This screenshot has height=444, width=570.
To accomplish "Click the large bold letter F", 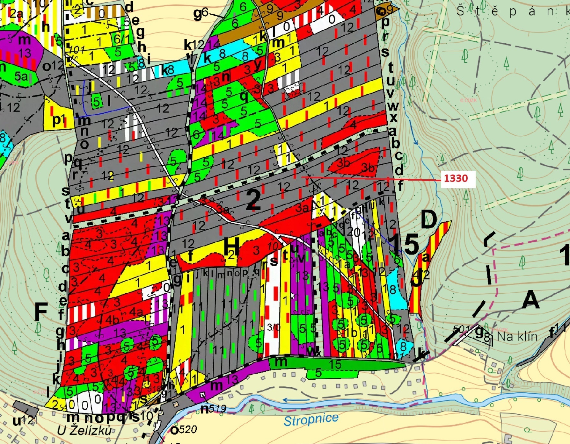I will [41, 312].
